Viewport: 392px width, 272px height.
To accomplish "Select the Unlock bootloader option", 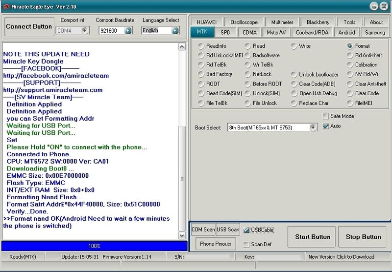I will (x=315, y=75).
